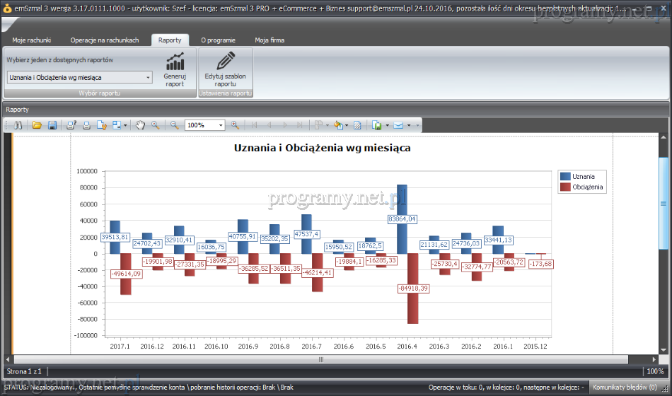
Task: Open the 100% zoom level dropdown
Action: (221, 125)
